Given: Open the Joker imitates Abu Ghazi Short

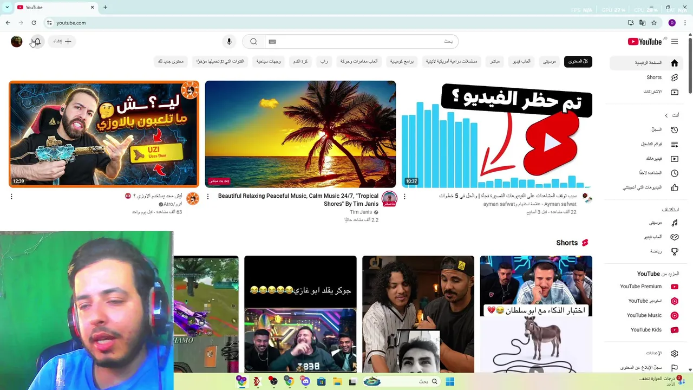Looking at the screenshot, I should pyautogui.click(x=300, y=314).
